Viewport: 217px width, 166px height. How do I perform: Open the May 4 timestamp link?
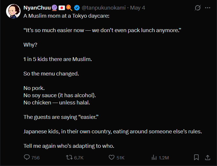tap(137, 8)
